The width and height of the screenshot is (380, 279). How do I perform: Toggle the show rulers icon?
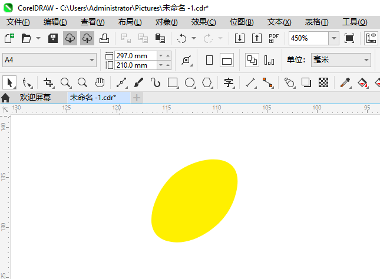[371, 38]
